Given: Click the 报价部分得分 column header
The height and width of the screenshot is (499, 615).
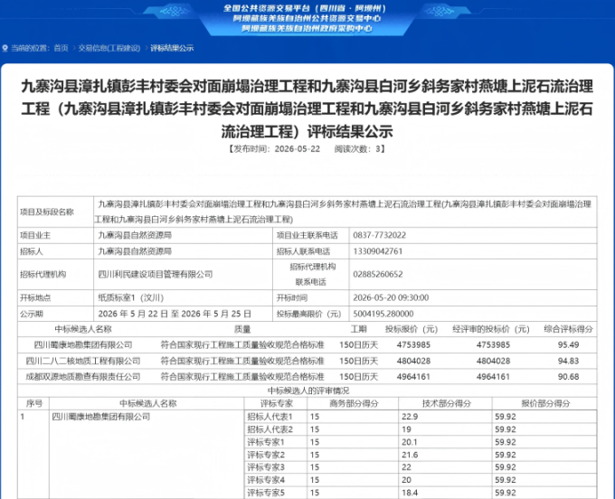Looking at the screenshot, I should coord(545,404).
